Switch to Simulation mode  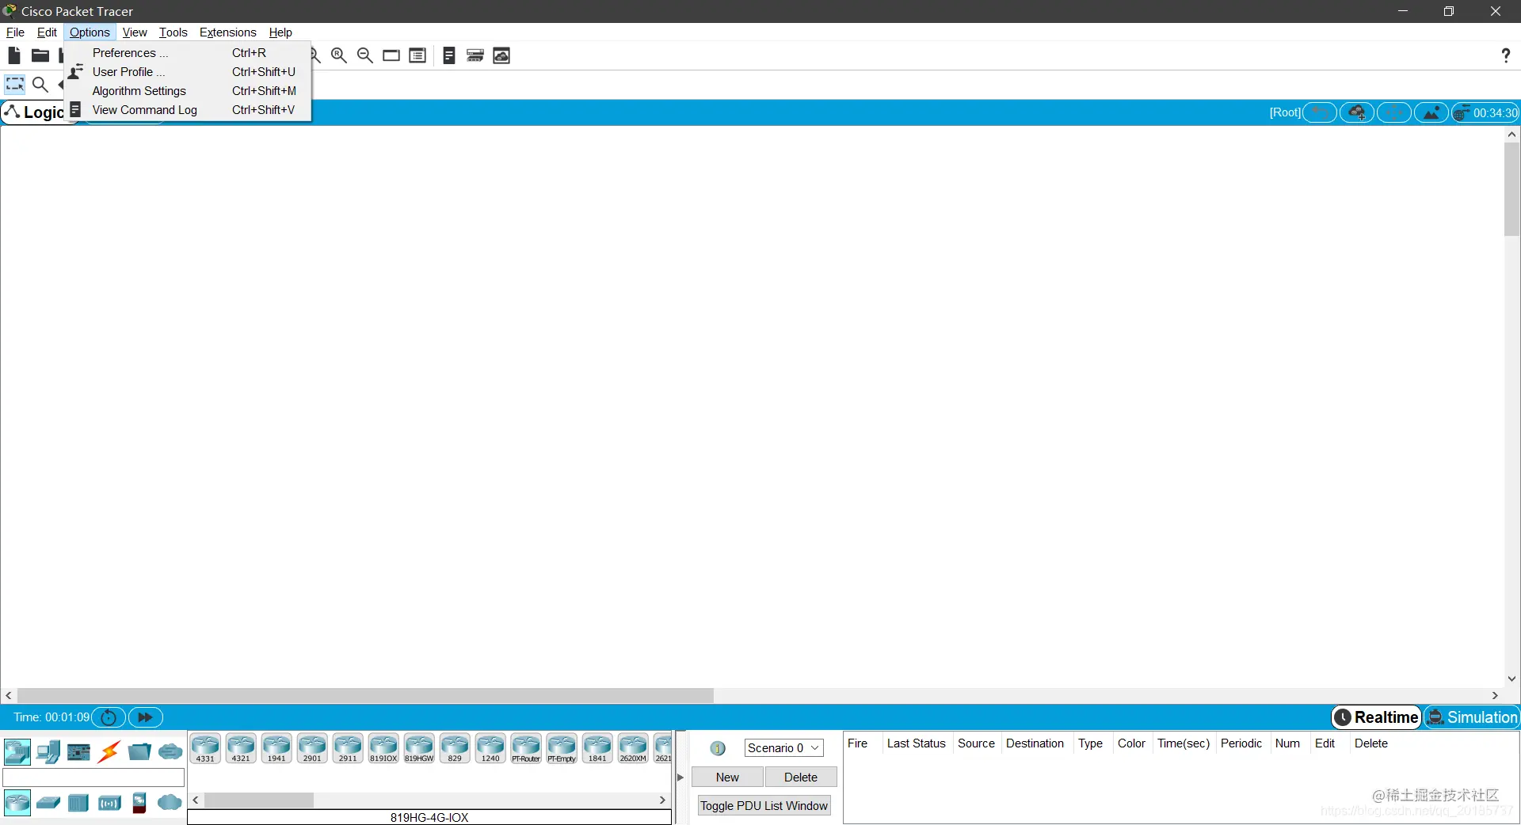point(1472,717)
